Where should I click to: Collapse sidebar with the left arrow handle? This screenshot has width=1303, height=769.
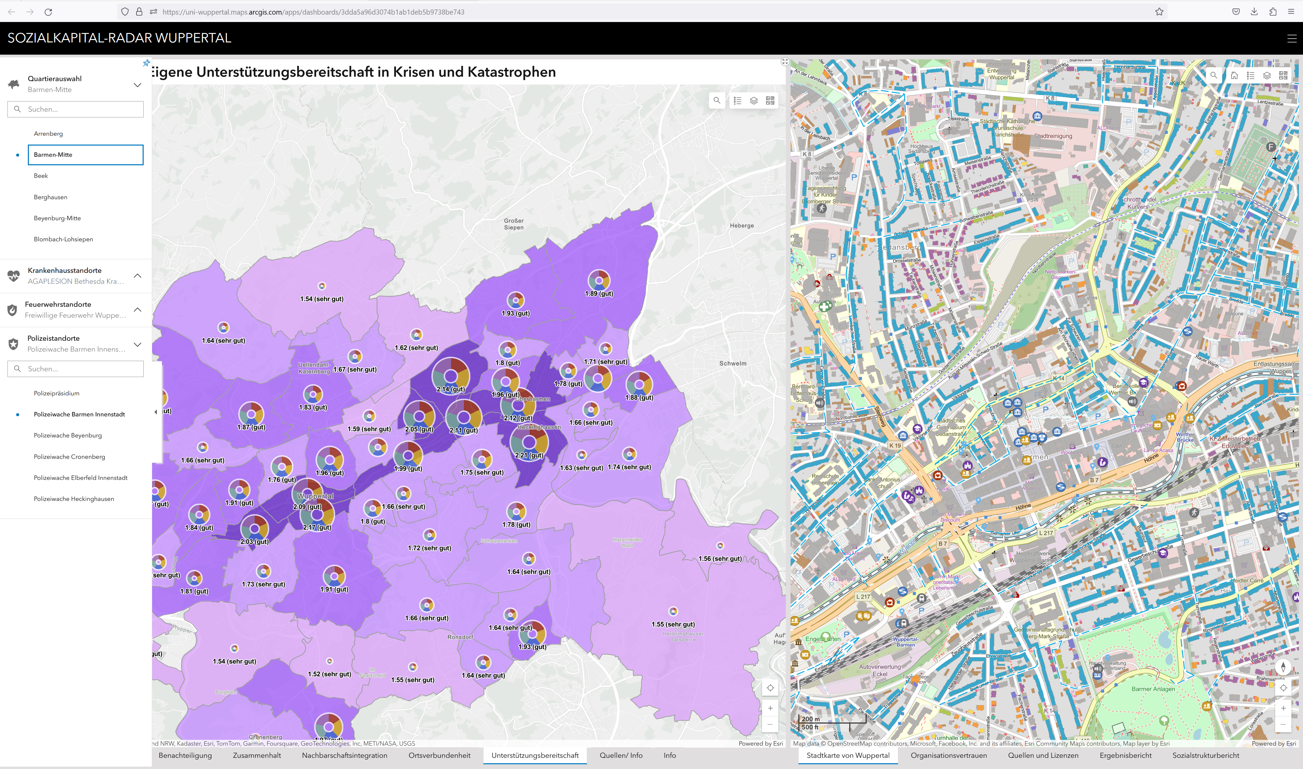156,412
